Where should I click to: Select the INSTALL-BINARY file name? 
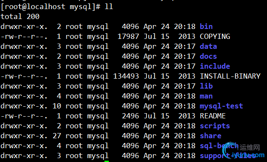230,76
